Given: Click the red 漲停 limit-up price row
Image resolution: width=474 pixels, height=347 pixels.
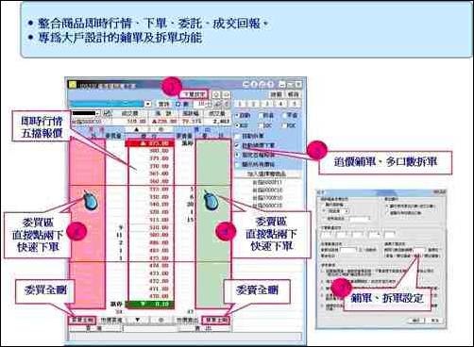Looking at the screenshot, I should (x=150, y=143).
